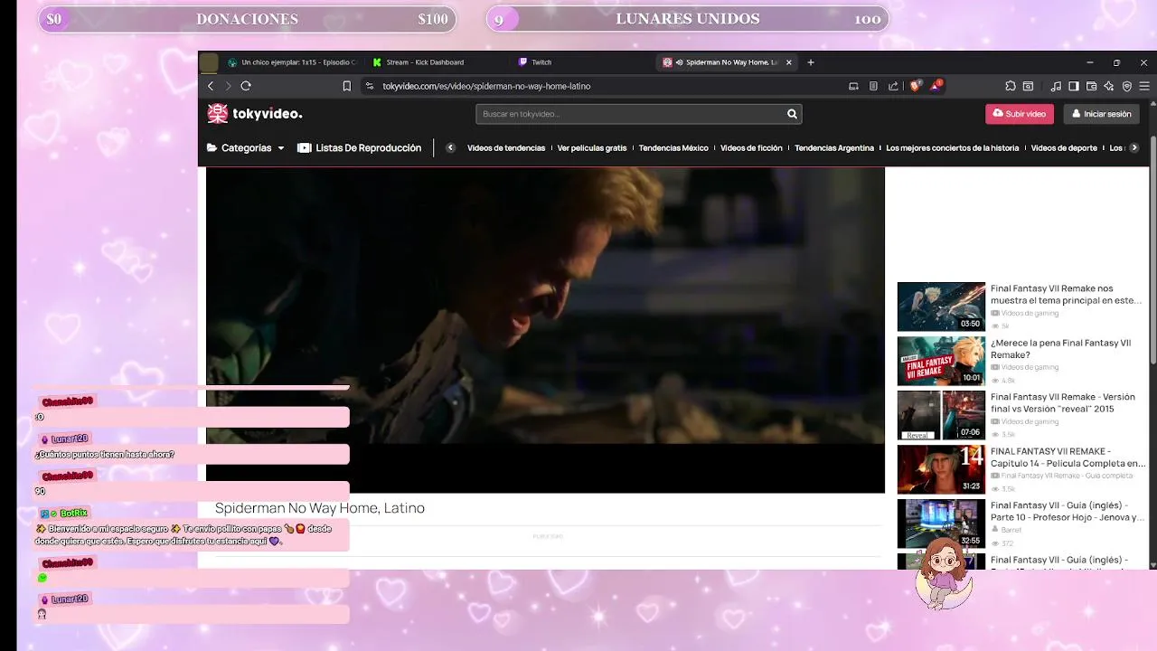Open Brave Rewards triangle icon
The height and width of the screenshot is (651, 1157).
coord(936,86)
